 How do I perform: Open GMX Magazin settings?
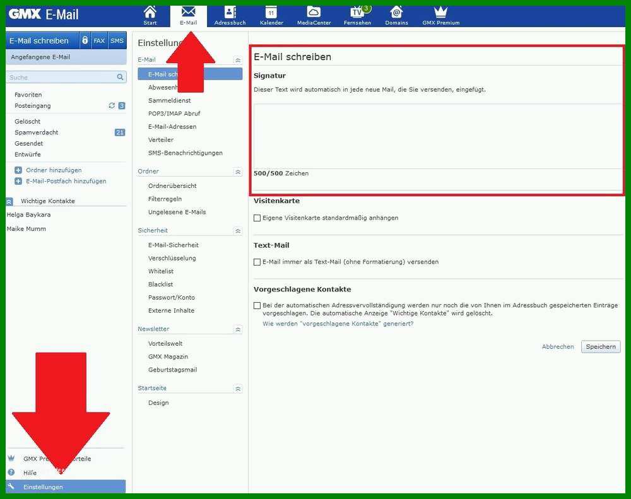tap(168, 356)
